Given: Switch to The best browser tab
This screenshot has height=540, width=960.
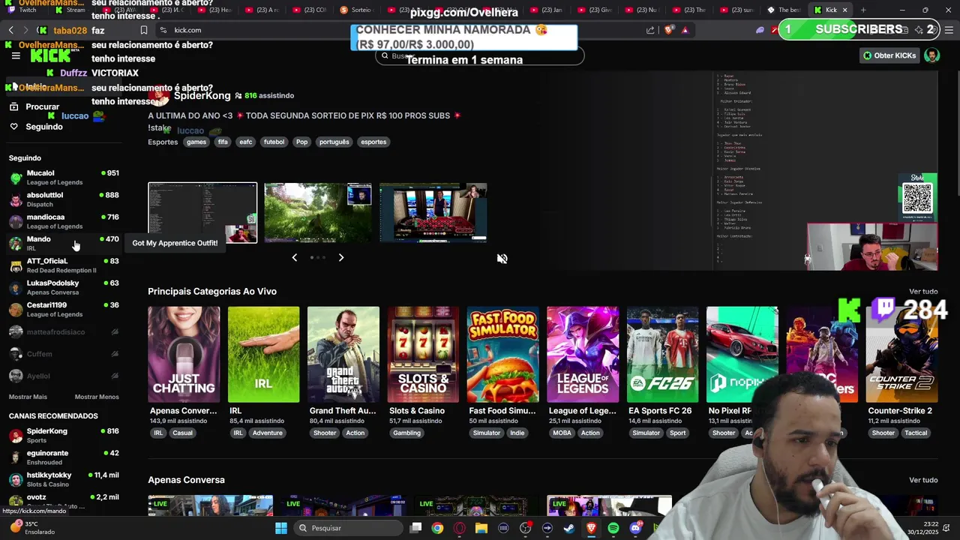Looking at the screenshot, I should (x=784, y=10).
